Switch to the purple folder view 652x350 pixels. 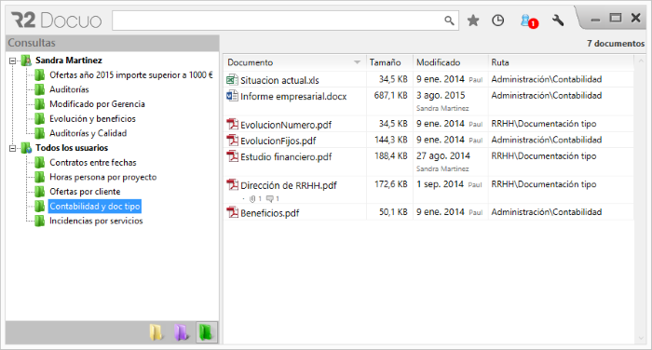tap(181, 332)
